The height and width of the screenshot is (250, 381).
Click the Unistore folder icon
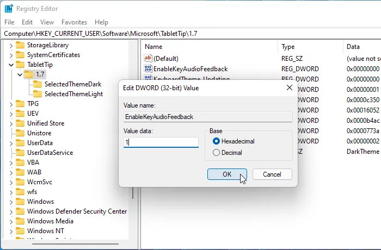20,133
